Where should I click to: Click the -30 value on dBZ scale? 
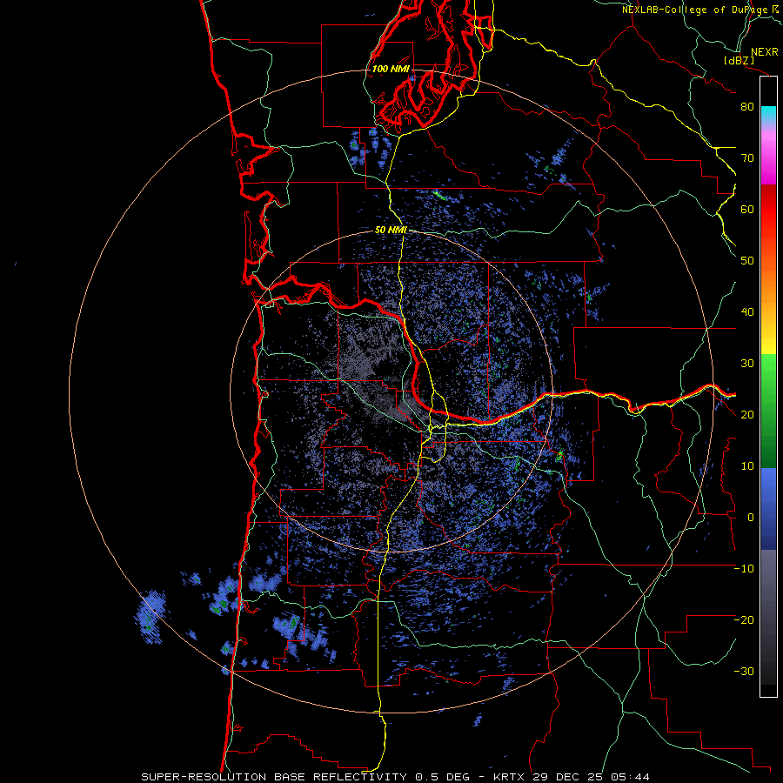[744, 672]
